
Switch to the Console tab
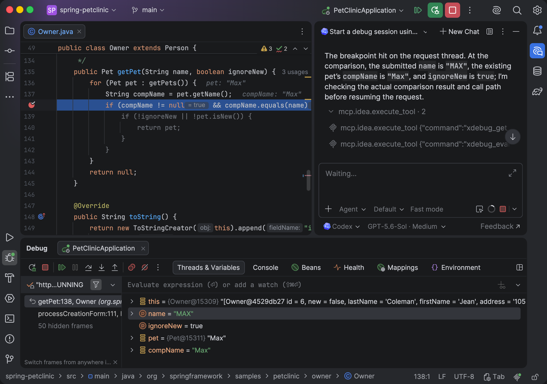(x=265, y=268)
